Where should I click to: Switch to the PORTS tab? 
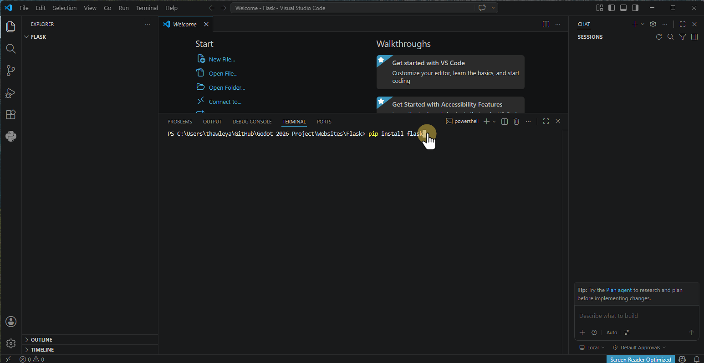(x=324, y=122)
